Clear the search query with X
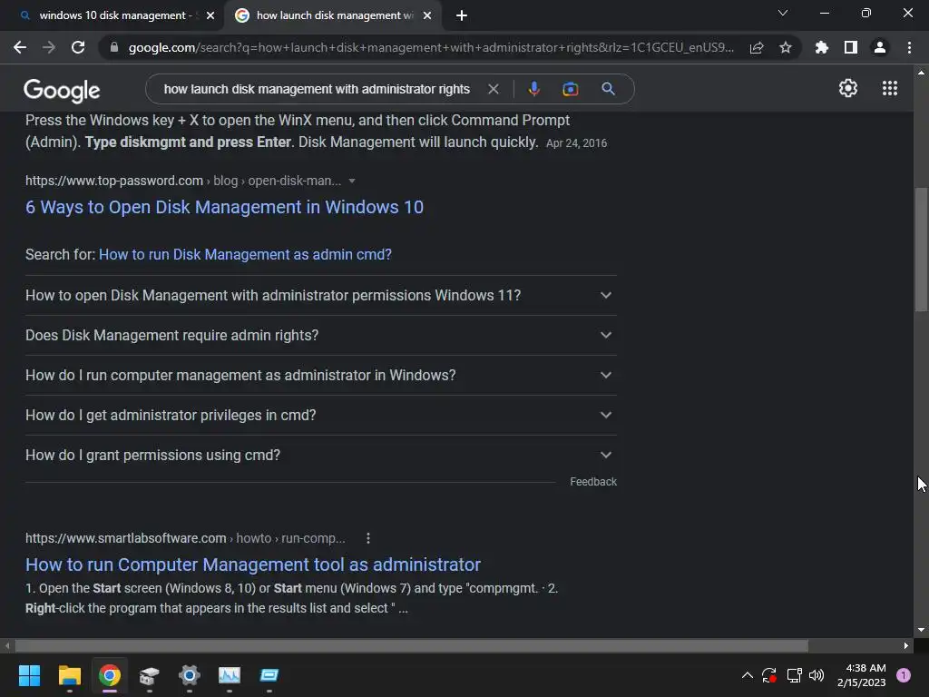Viewport: 929px width, 697px height. 493,89
